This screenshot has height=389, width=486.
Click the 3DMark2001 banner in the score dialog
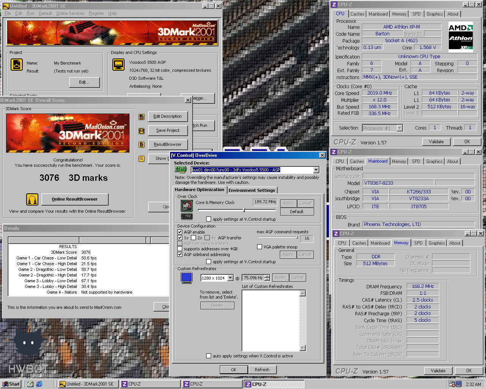pyautogui.click(x=68, y=133)
